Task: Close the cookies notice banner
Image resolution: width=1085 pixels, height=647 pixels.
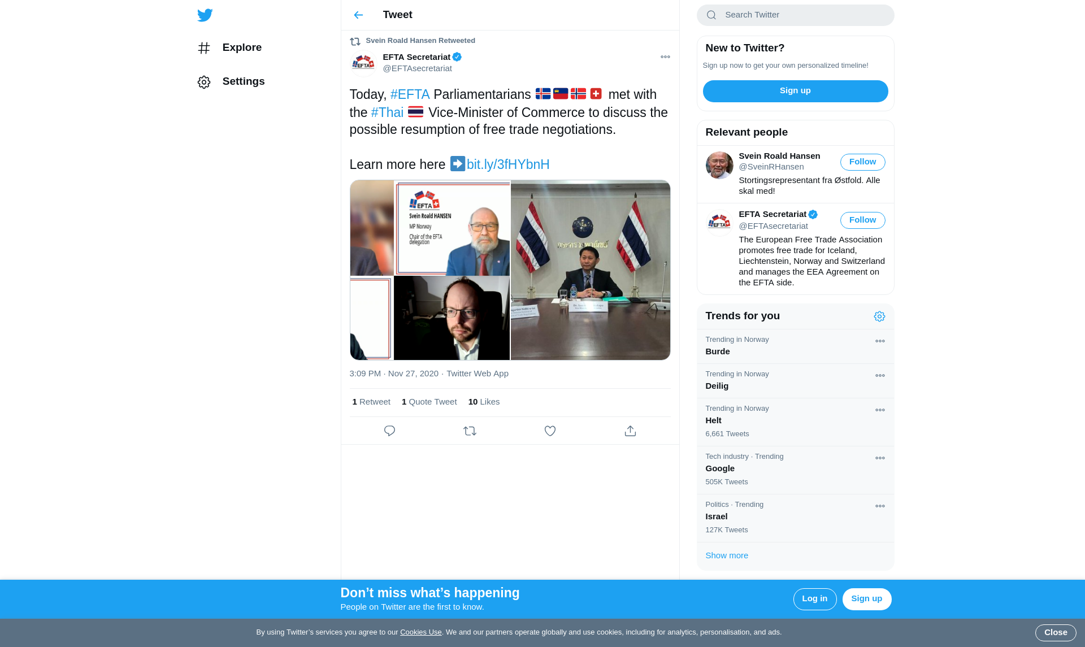Action: click(1055, 632)
